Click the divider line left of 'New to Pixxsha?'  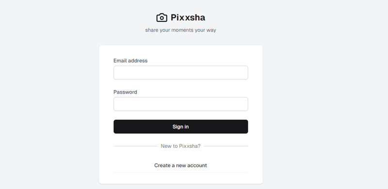point(136,146)
